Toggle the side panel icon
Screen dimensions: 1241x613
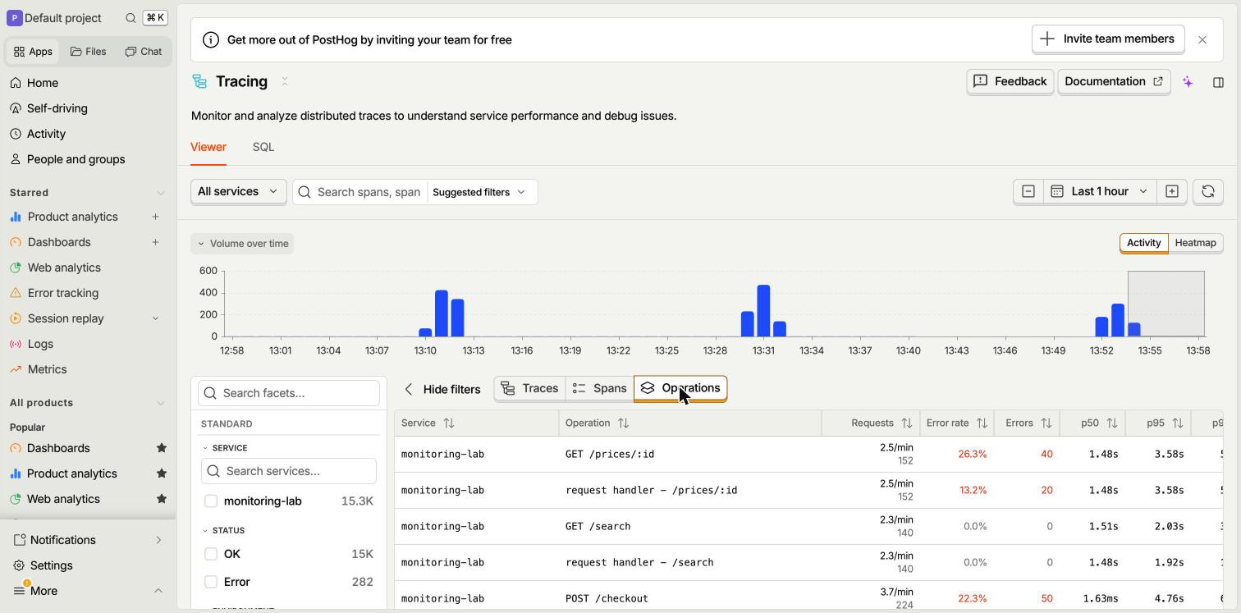[1218, 82]
